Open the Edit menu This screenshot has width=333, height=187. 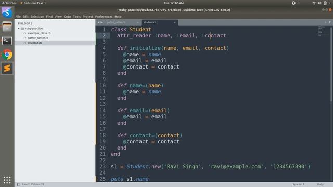(x=25, y=17)
